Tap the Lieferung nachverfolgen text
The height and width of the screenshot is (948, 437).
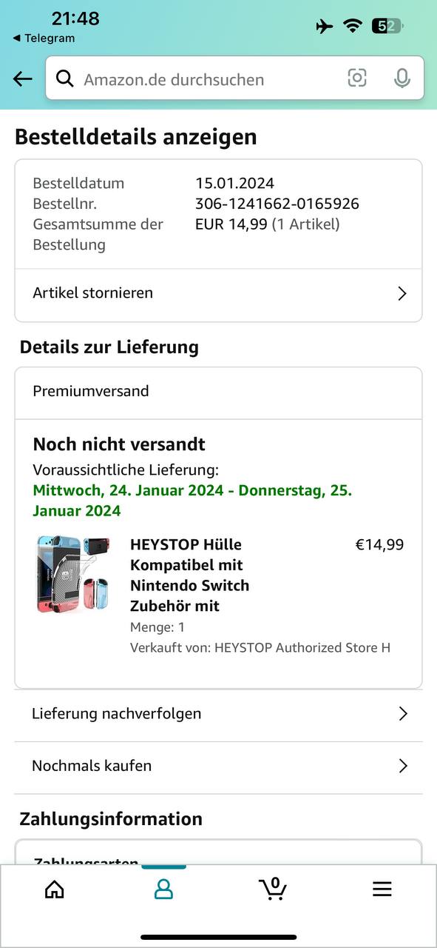coord(117,714)
